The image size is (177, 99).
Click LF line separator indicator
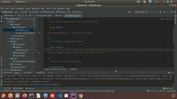point(157,91)
